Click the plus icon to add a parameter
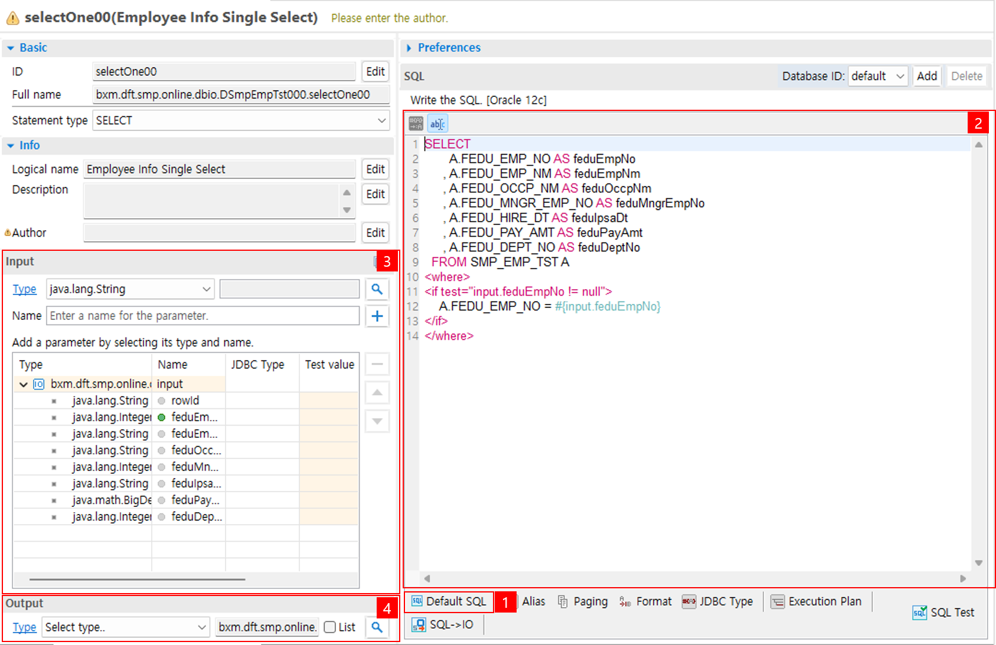 [377, 316]
